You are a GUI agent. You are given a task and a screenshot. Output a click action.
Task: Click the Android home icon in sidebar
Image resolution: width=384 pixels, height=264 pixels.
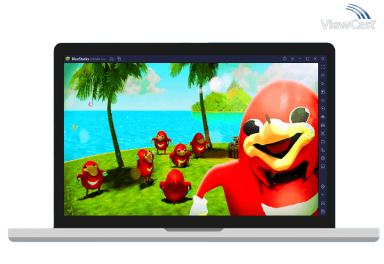(323, 203)
